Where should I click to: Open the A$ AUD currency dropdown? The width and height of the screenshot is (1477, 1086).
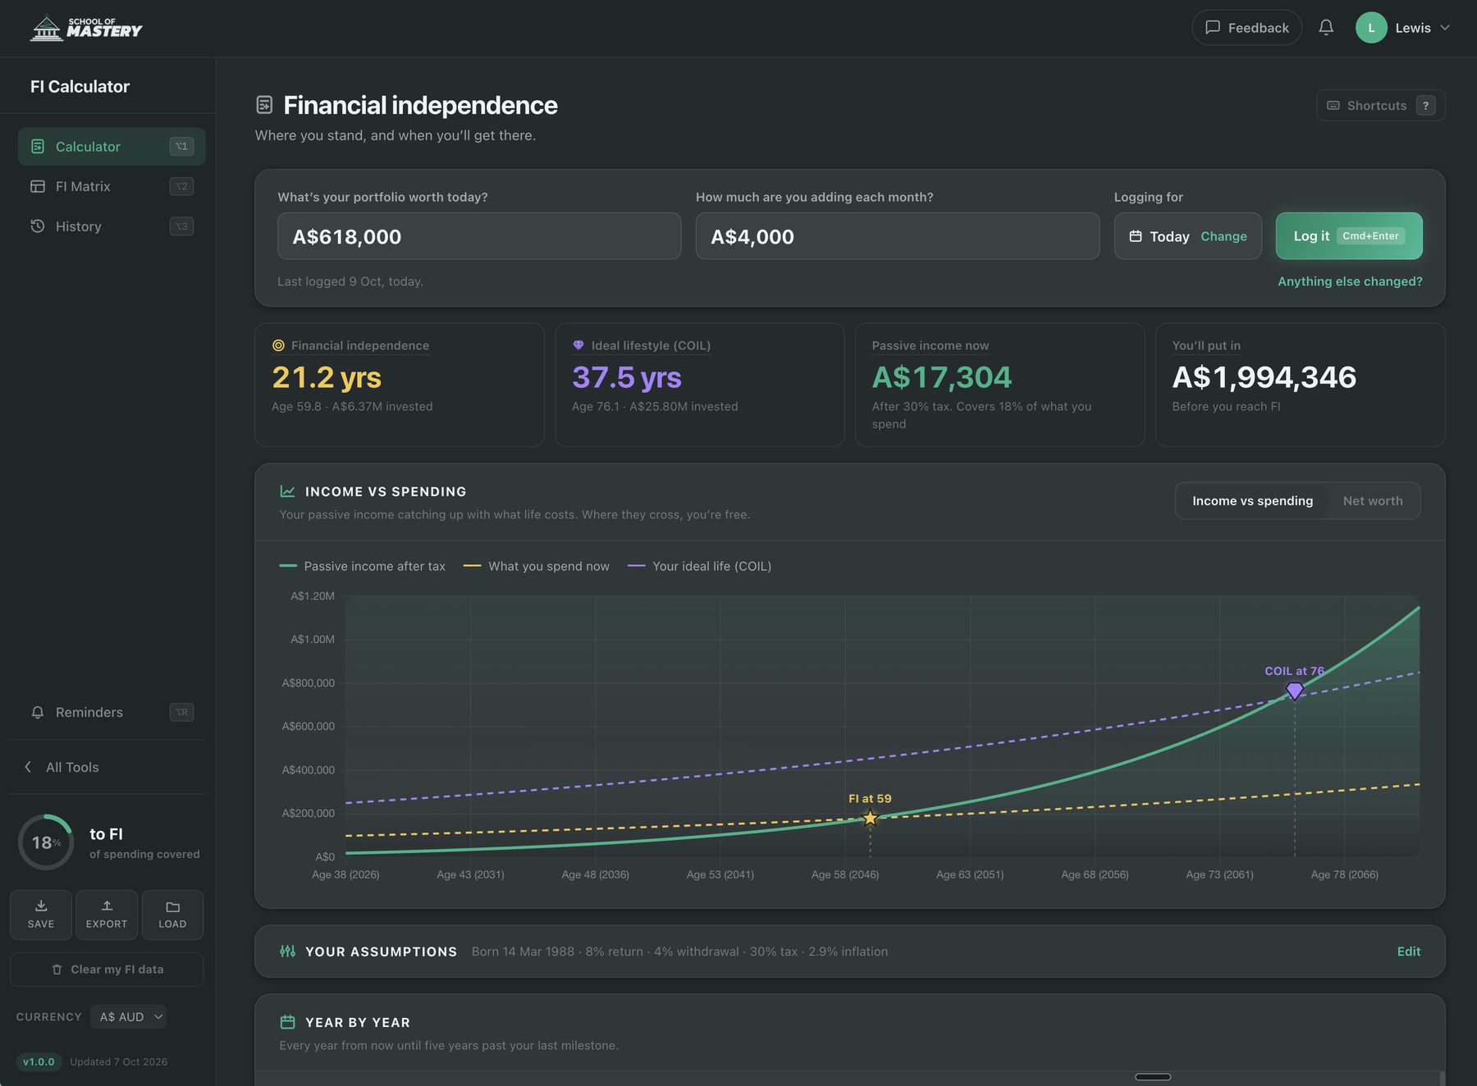(128, 1017)
